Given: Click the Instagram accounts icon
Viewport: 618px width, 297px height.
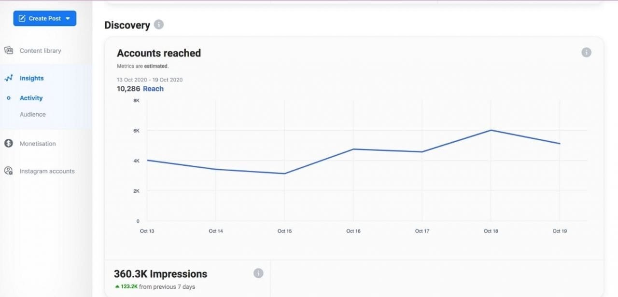Looking at the screenshot, I should 8,171.
